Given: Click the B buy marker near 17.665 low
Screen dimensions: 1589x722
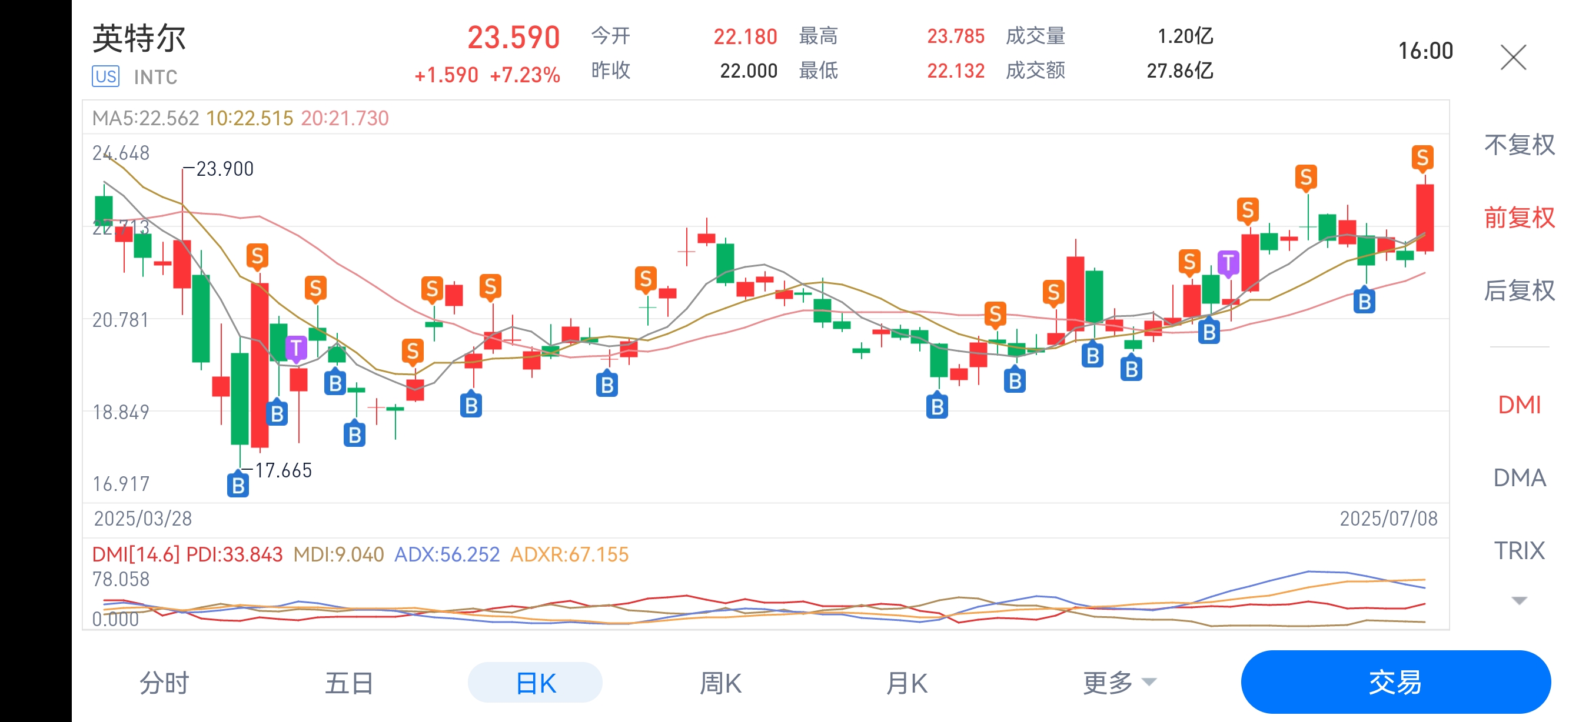Looking at the screenshot, I should (x=238, y=484).
